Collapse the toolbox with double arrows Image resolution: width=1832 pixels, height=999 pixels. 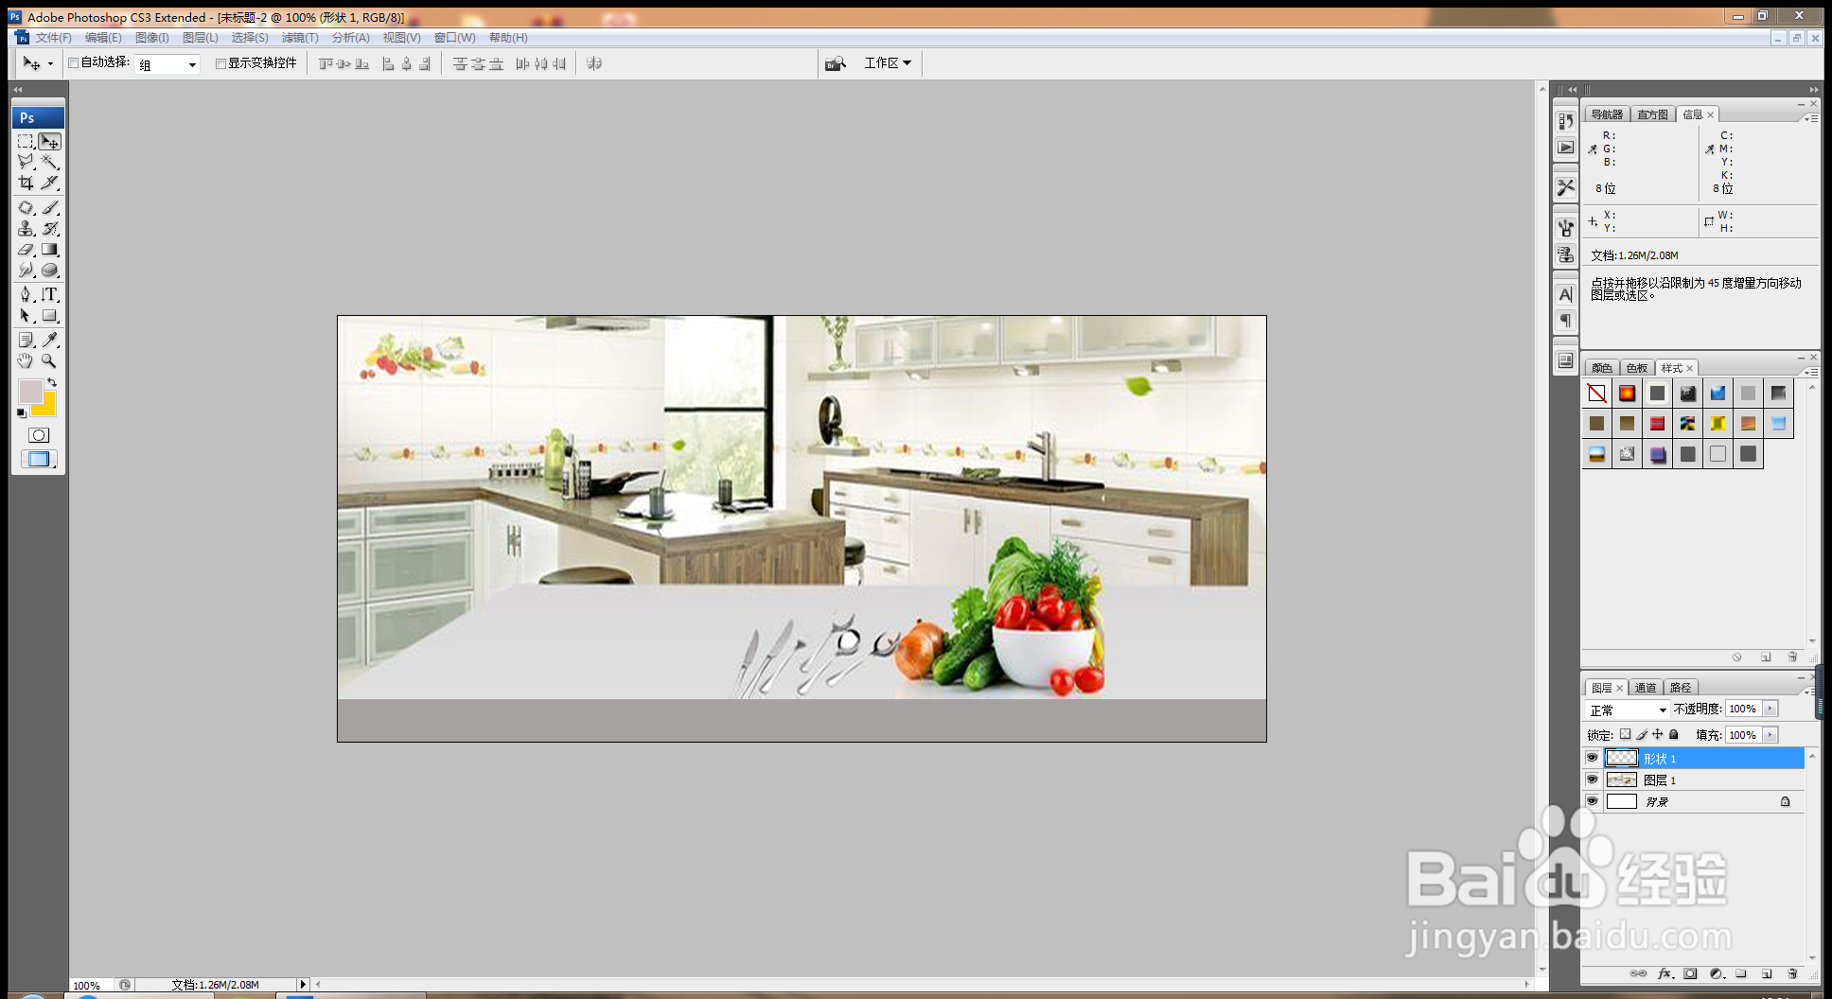17,89
